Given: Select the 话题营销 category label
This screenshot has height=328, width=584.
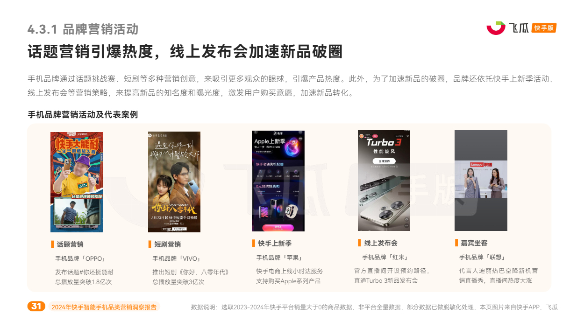Looking at the screenshot, I should [x=70, y=244].
